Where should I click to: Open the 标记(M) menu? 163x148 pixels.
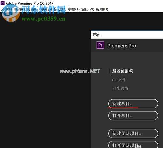click(60, 9)
